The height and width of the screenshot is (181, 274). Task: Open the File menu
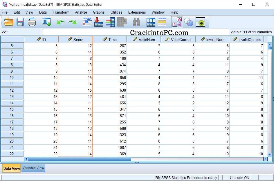click(5, 12)
